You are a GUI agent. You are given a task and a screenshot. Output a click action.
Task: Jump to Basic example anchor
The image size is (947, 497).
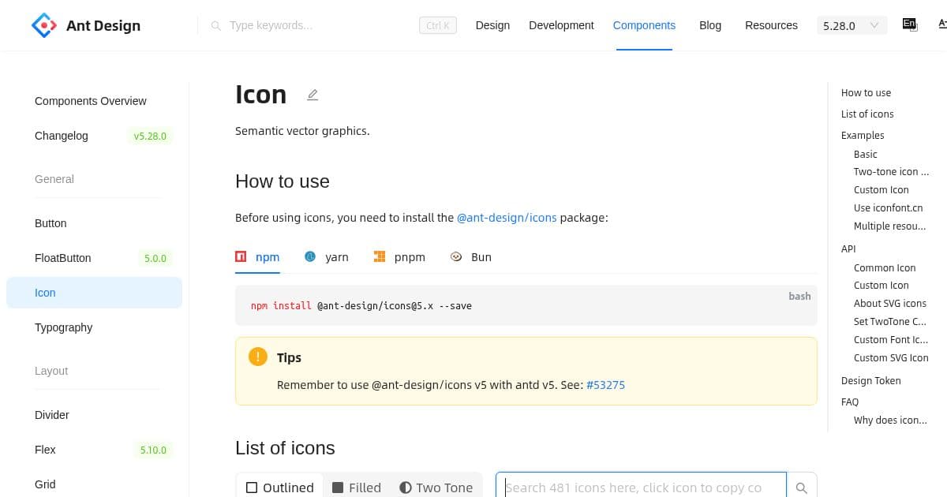point(866,154)
